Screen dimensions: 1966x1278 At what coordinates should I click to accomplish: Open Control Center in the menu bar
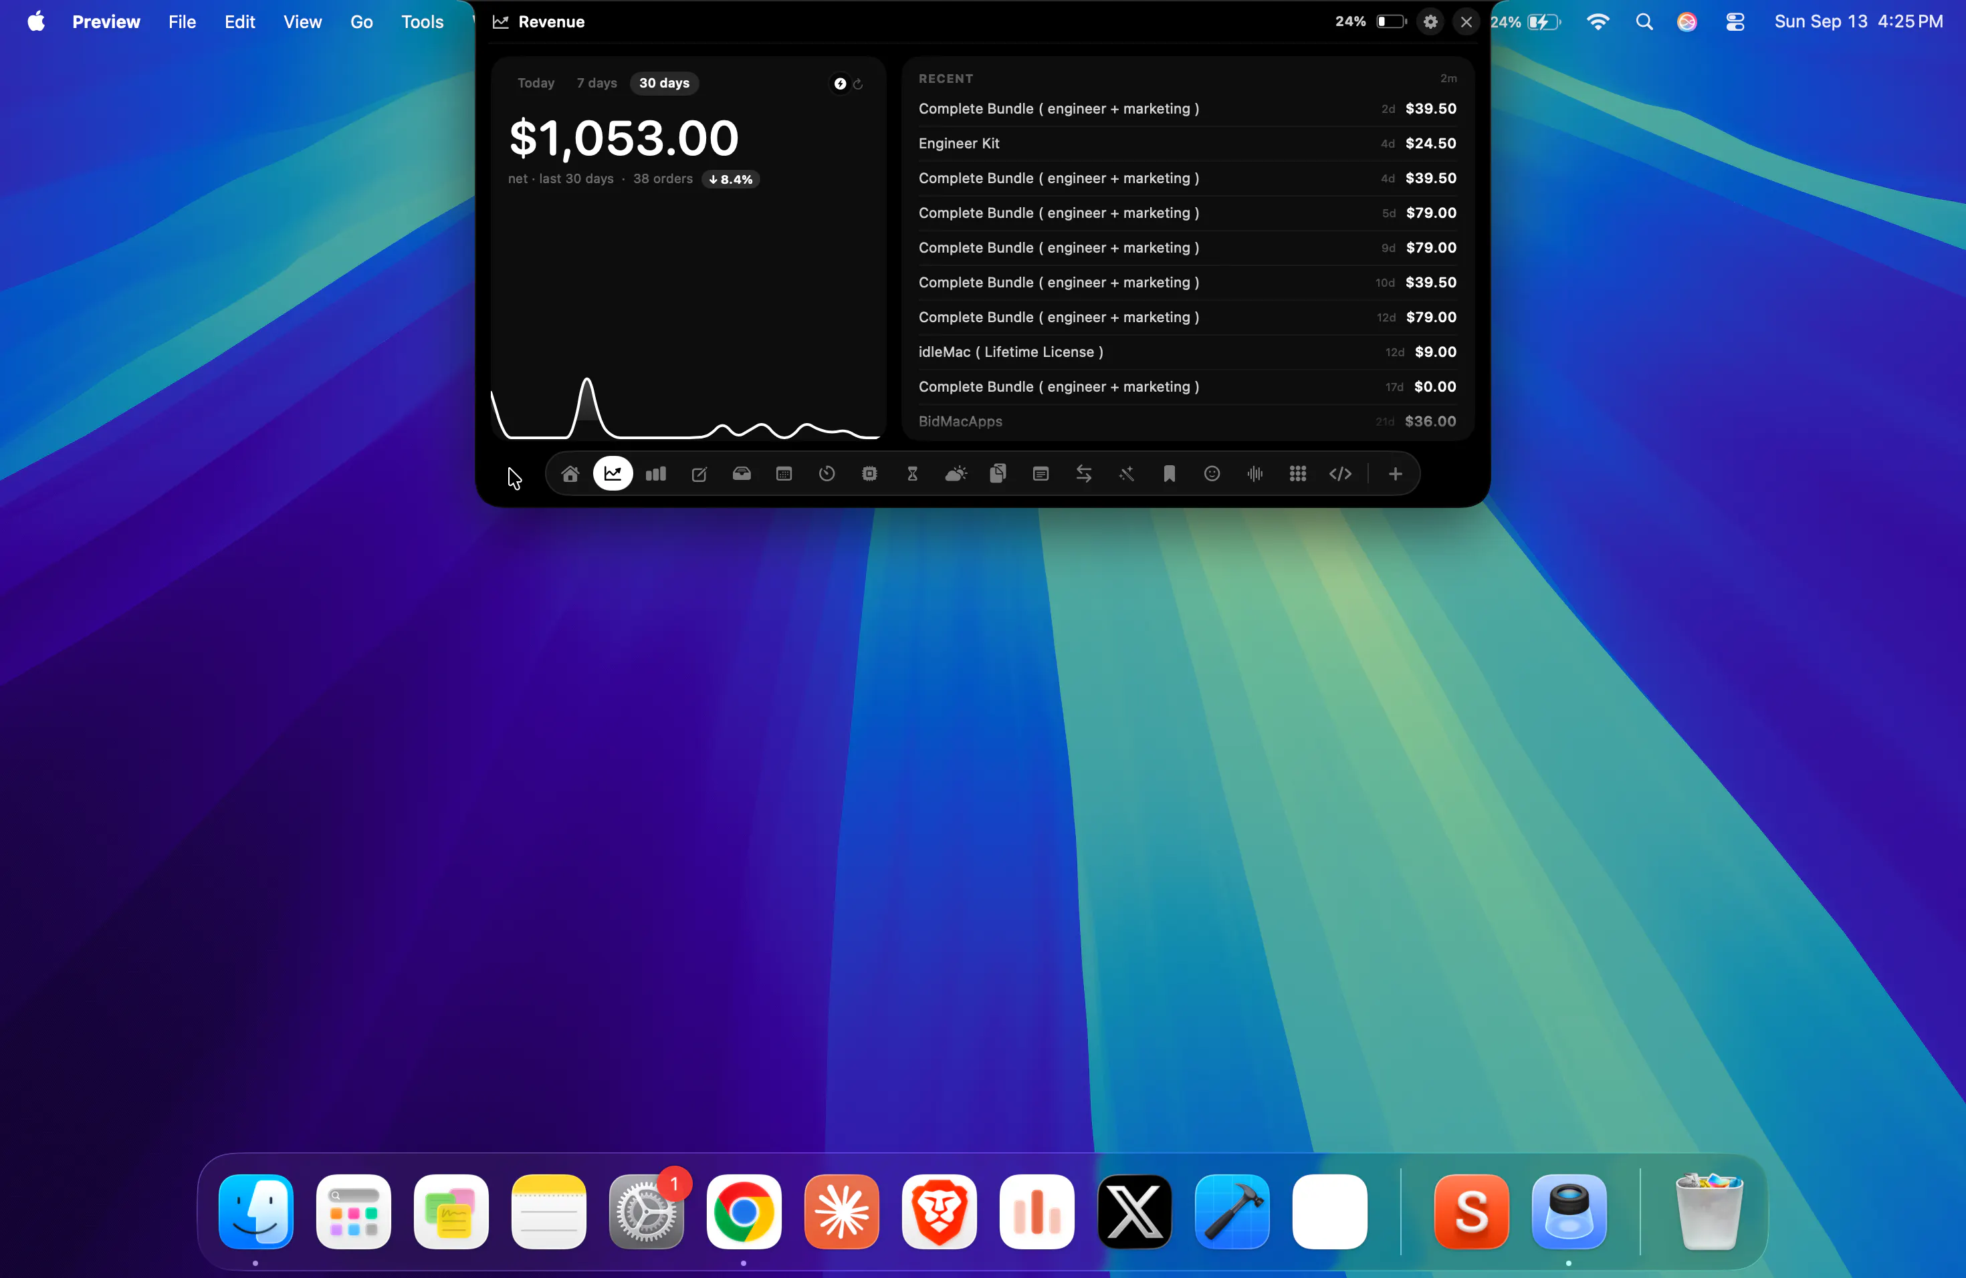pyautogui.click(x=1735, y=22)
